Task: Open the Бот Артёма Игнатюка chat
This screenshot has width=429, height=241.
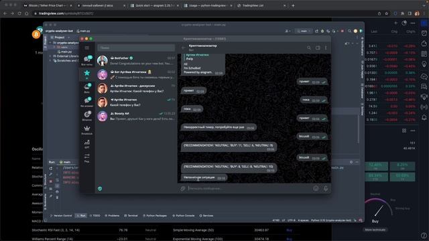Action: (136, 74)
